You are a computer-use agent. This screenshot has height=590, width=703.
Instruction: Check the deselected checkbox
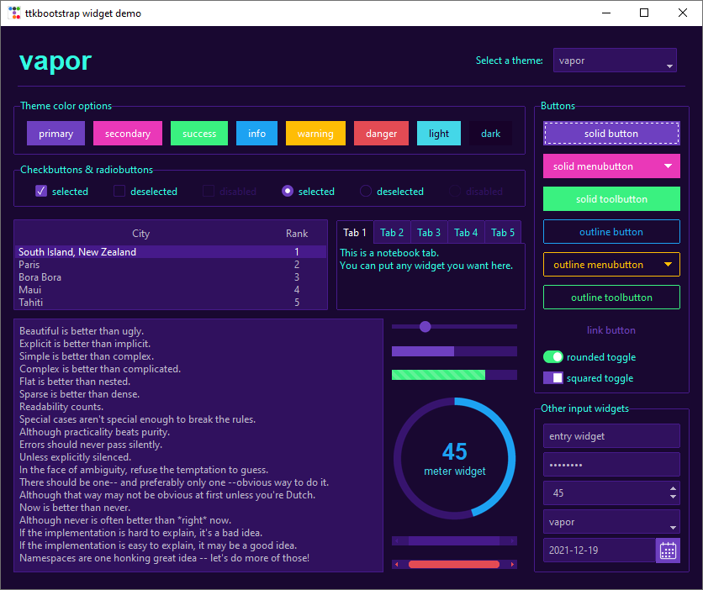pos(119,191)
